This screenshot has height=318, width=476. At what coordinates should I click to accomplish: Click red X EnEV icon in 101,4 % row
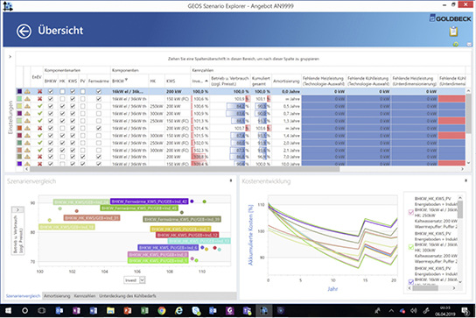(x=39, y=128)
